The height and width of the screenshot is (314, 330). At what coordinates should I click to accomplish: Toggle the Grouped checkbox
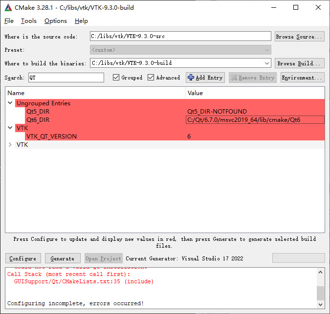pyautogui.click(x=116, y=78)
